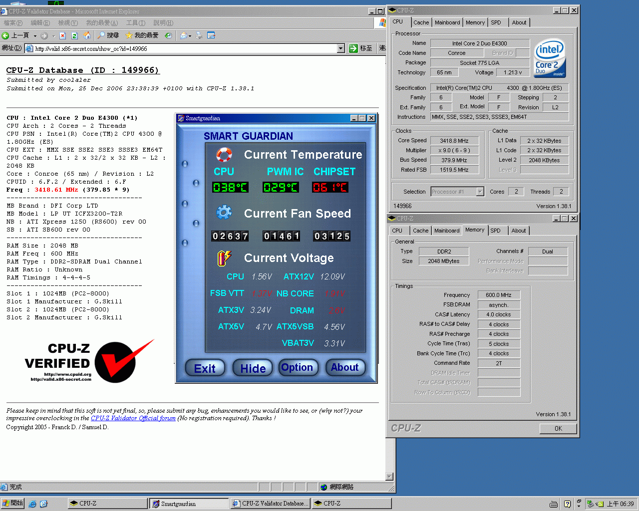Select the About tab in upper CPU-Z window

pos(519,22)
